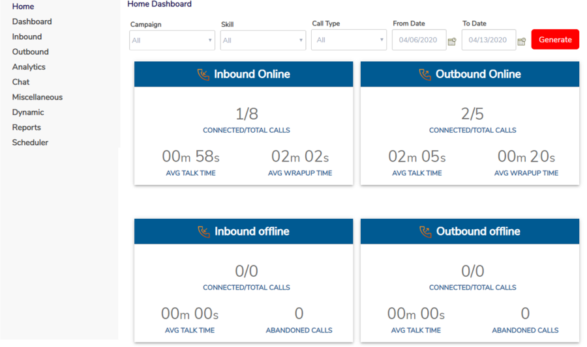The image size is (587, 347).
Task: Click the red Generate button
Action: tap(555, 40)
